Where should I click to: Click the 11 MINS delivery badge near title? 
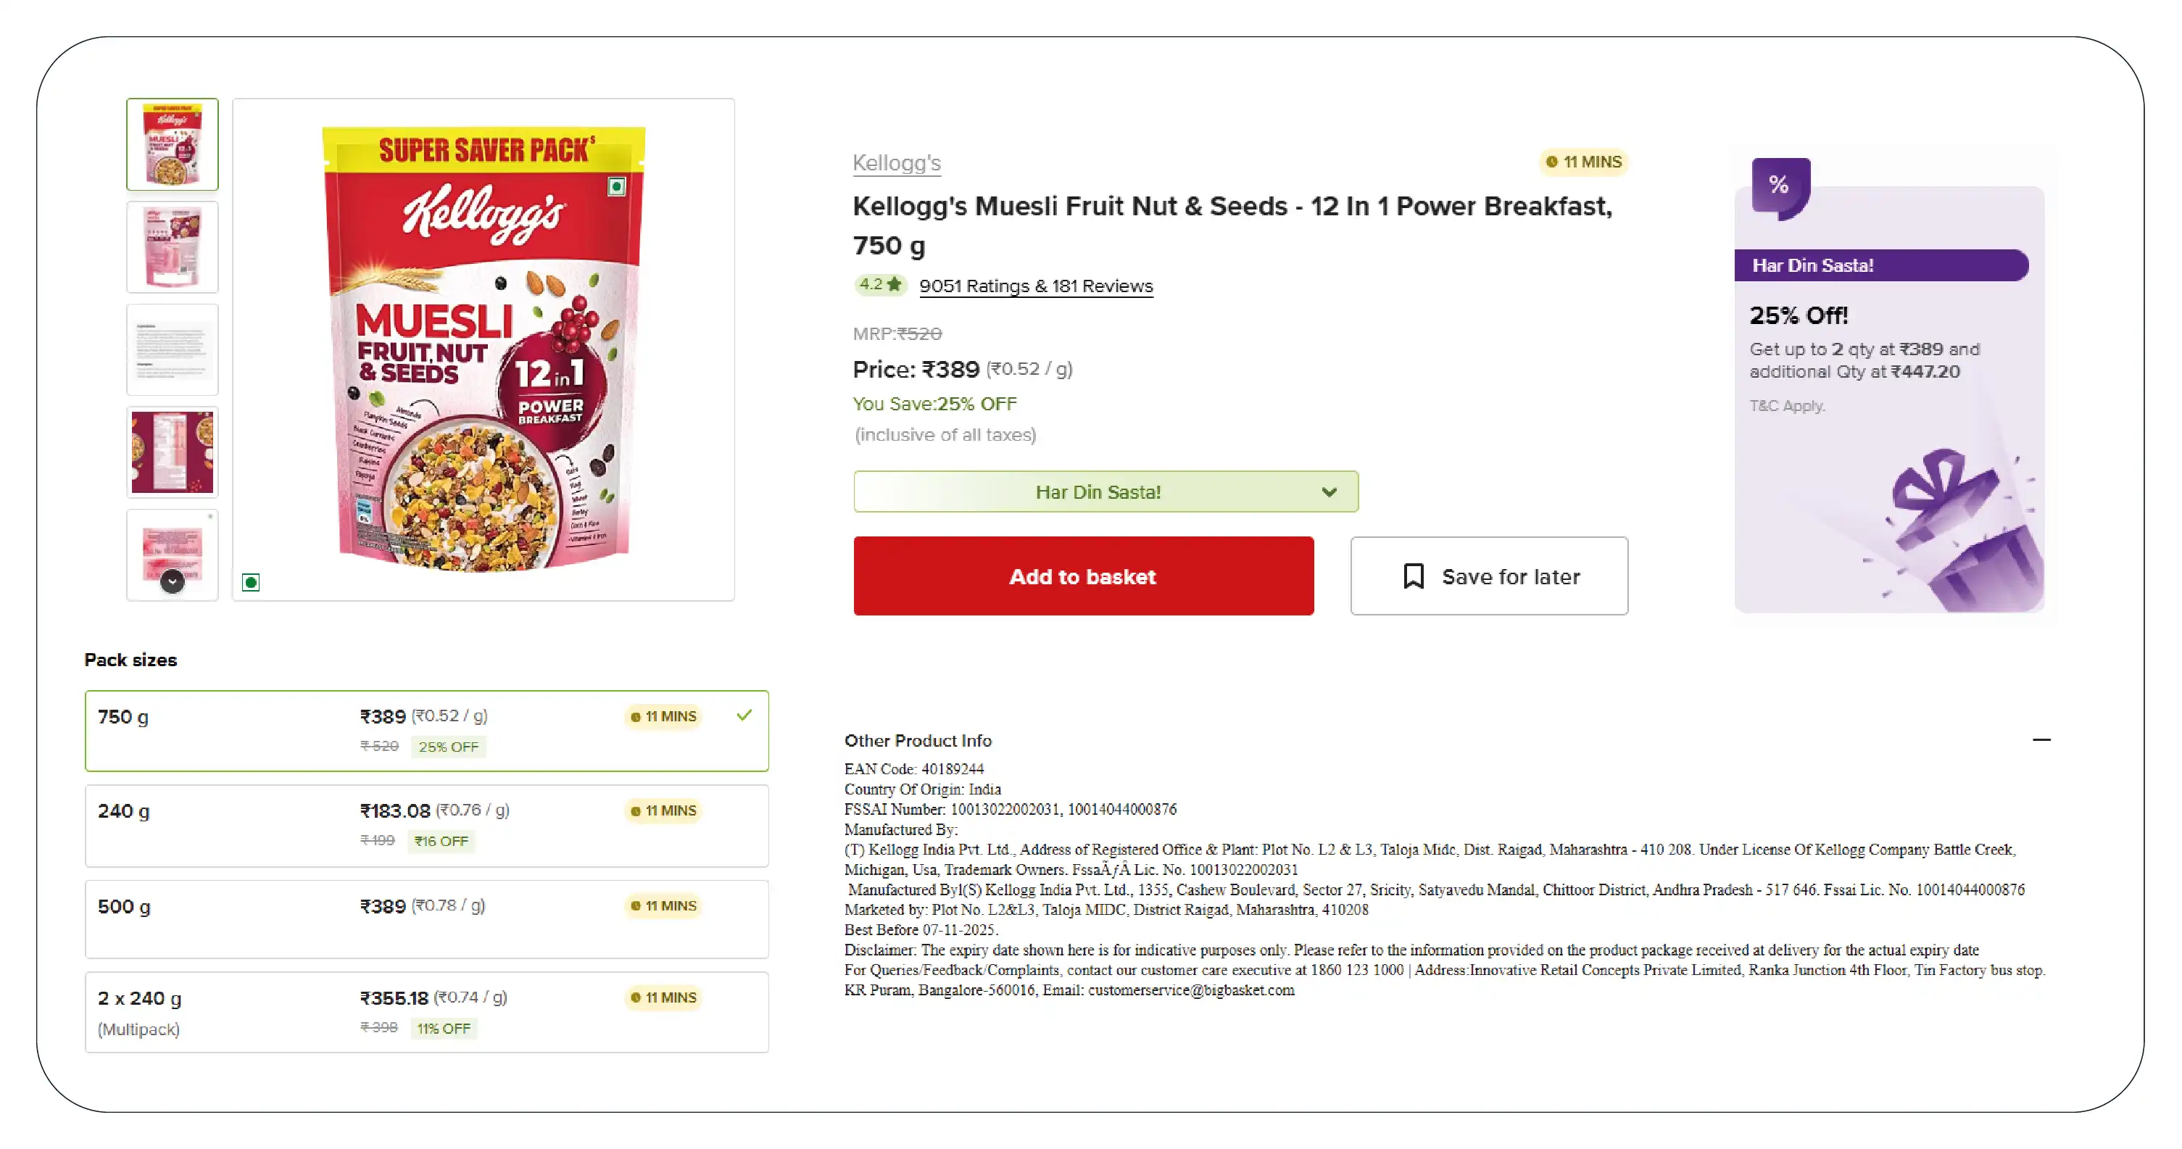coord(1583,162)
